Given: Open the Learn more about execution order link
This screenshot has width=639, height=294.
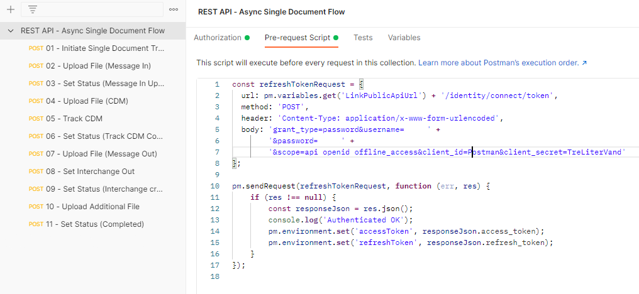Looking at the screenshot, I should coord(503,63).
